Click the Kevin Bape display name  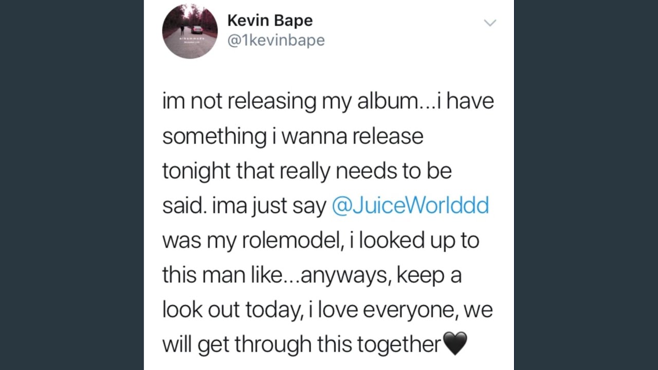tap(270, 21)
